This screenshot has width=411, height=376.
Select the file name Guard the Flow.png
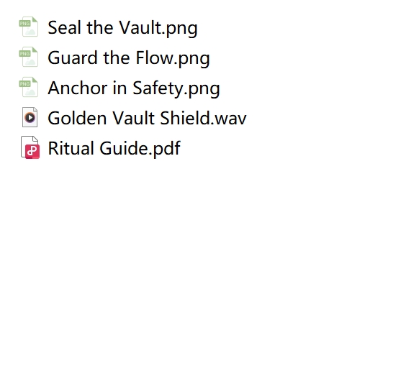point(129,58)
